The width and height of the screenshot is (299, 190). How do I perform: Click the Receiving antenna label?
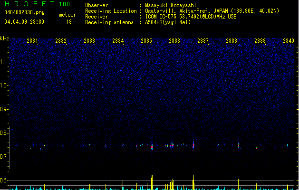click(x=109, y=22)
